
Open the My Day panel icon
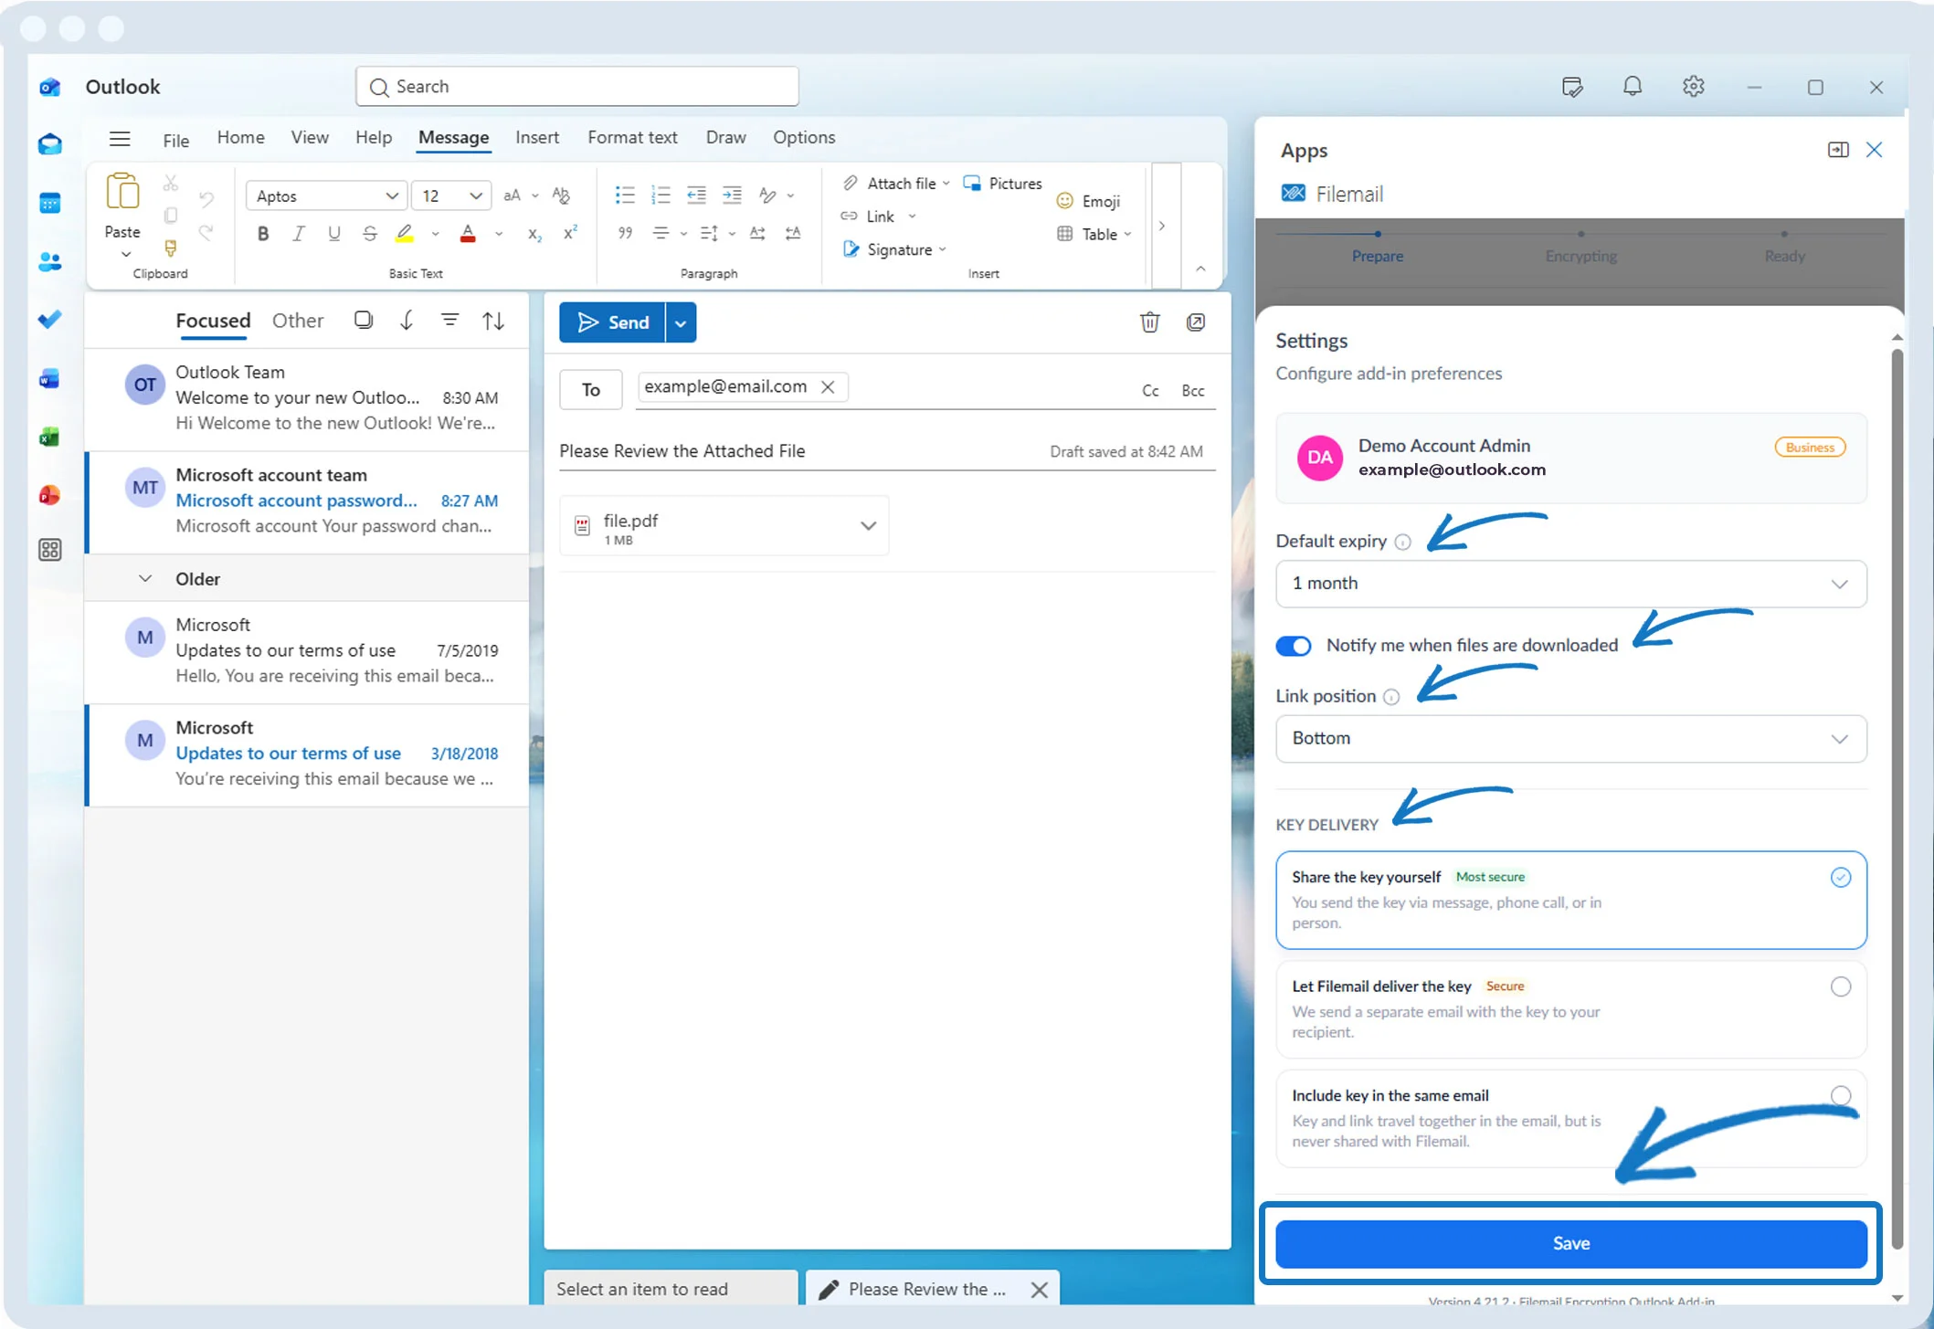1571,87
